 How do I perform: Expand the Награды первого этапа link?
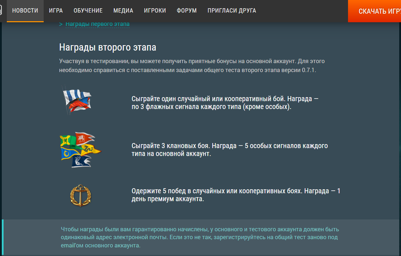click(97, 24)
